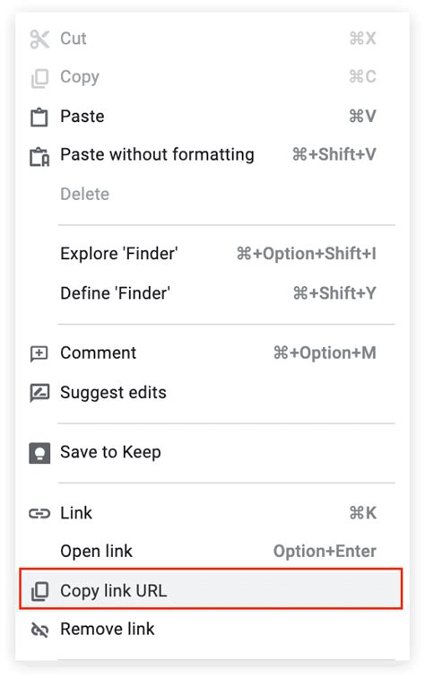Click the Copy link URL icon
Screen dimensions: 425x679
point(39,591)
